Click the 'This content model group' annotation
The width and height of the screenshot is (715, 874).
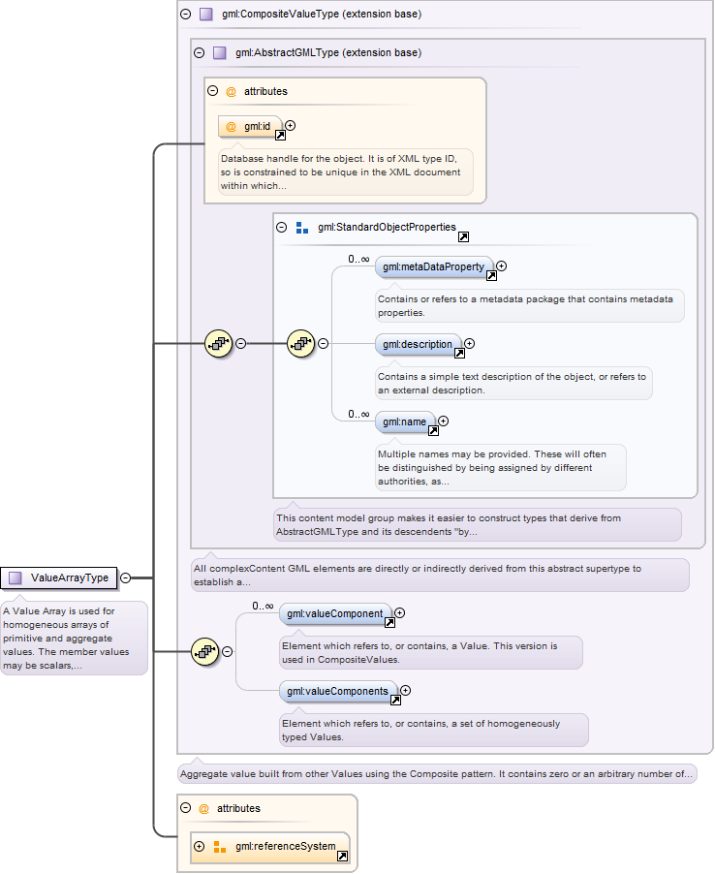(x=477, y=524)
